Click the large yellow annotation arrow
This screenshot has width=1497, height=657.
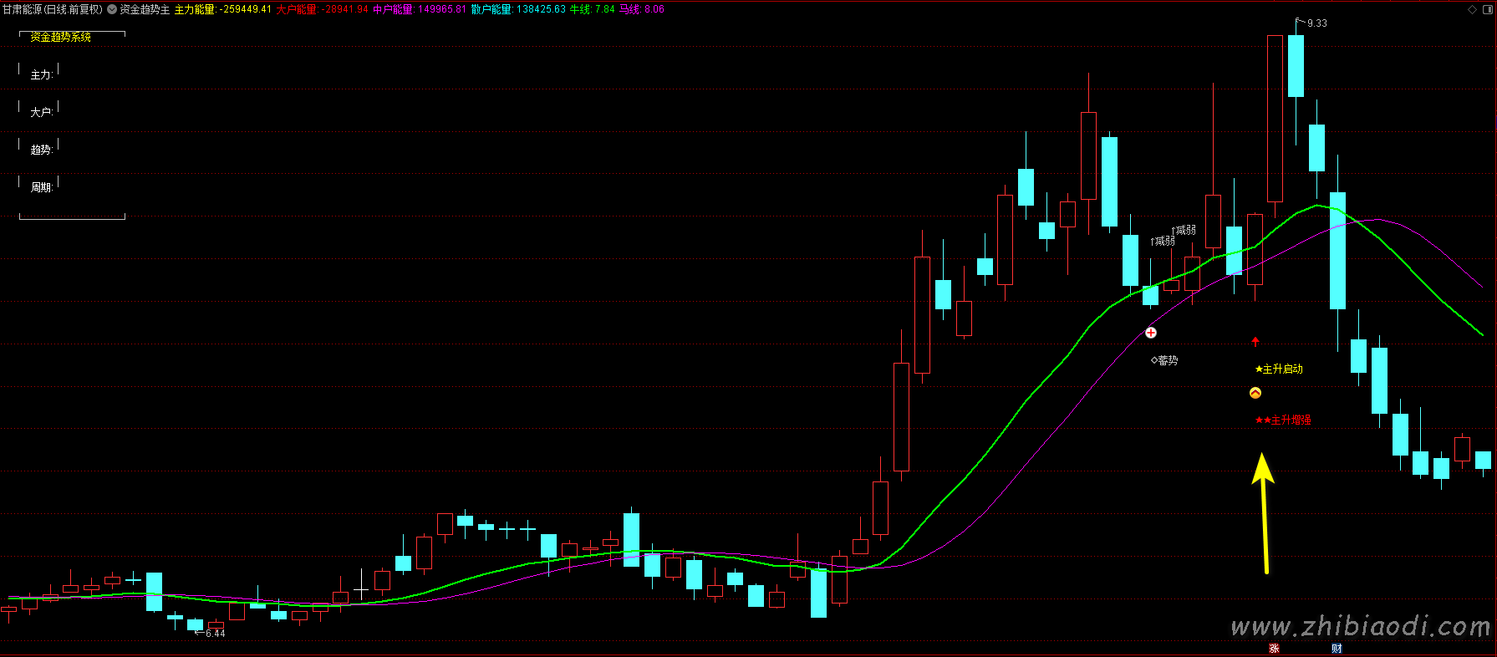coord(1264,512)
